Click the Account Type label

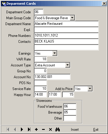tap(21, 65)
